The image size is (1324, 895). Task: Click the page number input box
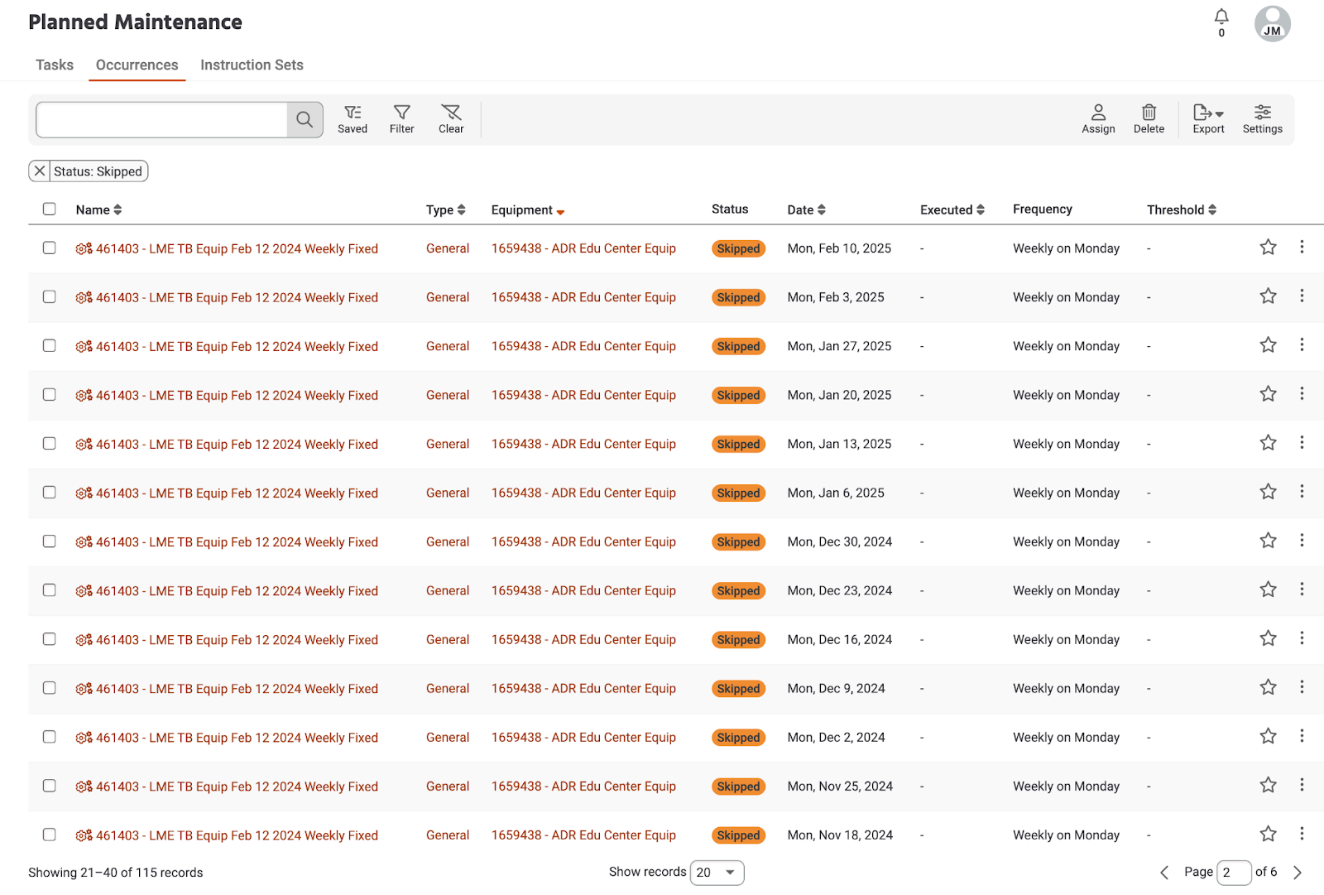point(1234,873)
